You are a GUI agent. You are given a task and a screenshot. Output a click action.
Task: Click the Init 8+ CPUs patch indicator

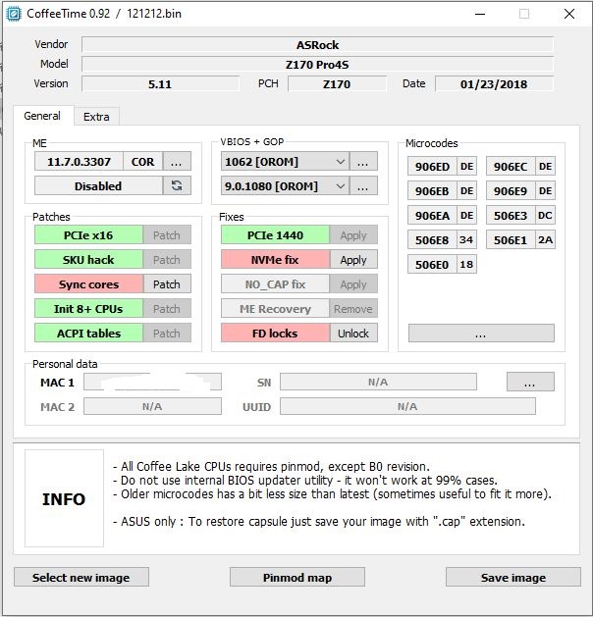88,308
